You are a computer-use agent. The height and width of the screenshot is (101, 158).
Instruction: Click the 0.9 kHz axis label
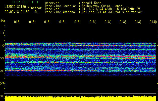click(2, 58)
